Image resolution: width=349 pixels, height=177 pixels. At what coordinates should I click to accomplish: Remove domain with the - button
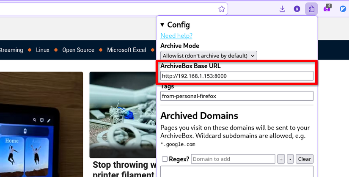290,159
